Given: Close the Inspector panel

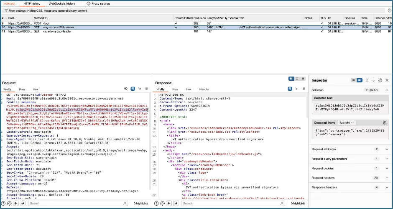Looking at the screenshot, I should point(387,80).
